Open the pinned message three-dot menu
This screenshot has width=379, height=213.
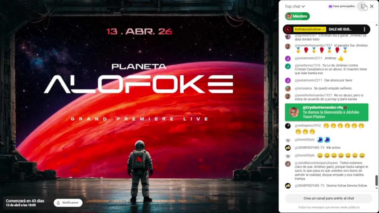364,29
